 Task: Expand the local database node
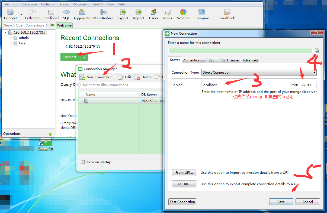coord(11,43)
